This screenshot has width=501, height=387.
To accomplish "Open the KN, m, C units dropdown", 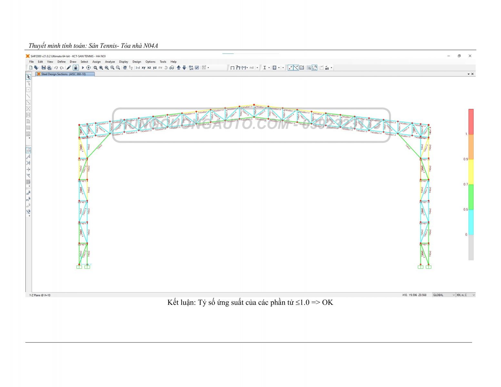I will (x=466, y=295).
